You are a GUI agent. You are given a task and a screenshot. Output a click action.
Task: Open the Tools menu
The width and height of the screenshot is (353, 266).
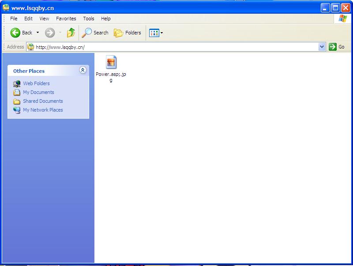point(89,19)
